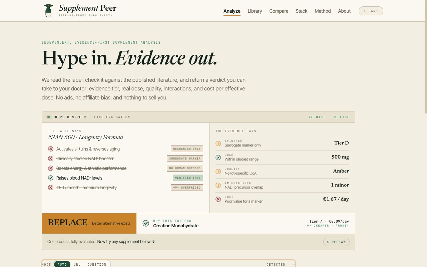Click the NO HUMAN OUTCOME tag
Viewport: 427px width, 267px height.
[x=185, y=168]
